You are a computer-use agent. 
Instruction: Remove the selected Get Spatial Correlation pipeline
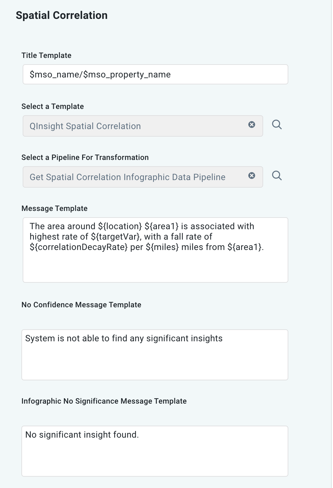[252, 176]
